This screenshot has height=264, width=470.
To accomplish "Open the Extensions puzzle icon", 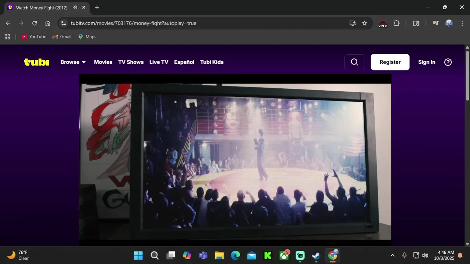I will pos(397,23).
